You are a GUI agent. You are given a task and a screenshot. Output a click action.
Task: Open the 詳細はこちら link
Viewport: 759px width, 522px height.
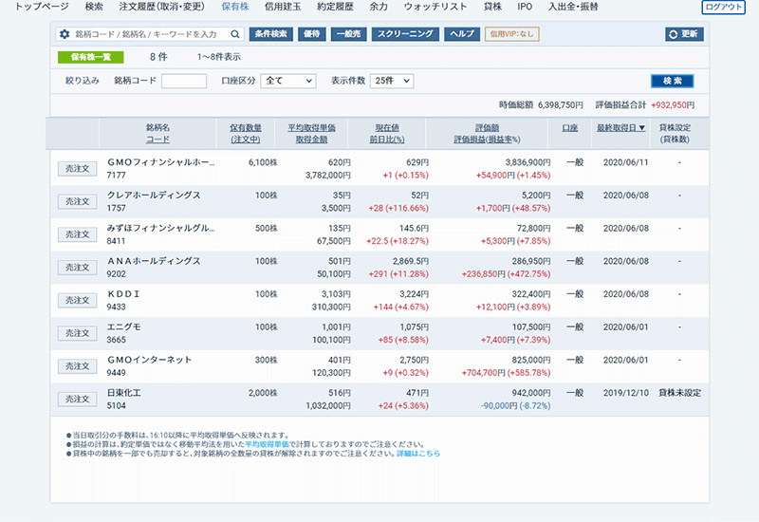pos(418,454)
